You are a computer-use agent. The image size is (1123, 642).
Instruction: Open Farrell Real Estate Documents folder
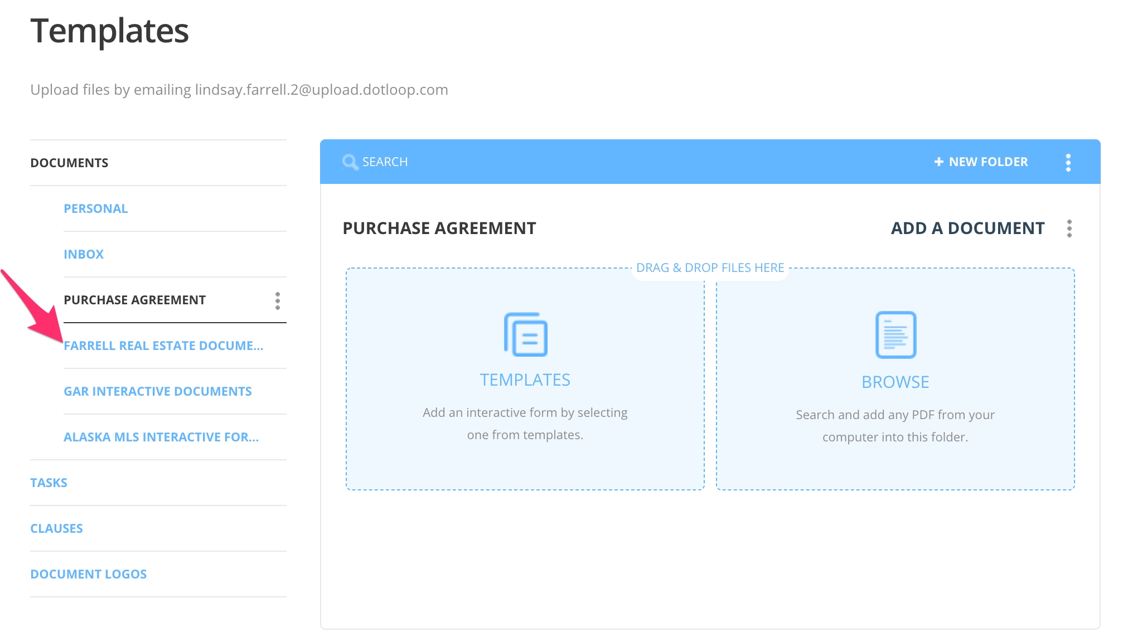pyautogui.click(x=163, y=346)
